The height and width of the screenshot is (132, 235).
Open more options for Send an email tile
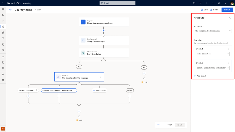tap(125, 40)
